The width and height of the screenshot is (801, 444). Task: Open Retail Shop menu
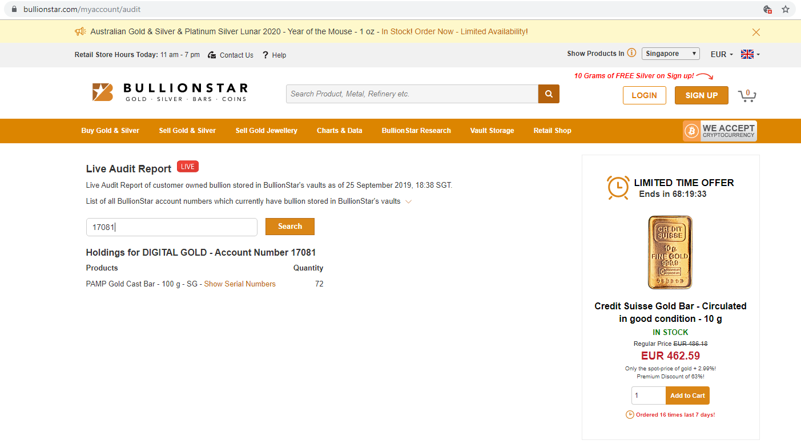tap(552, 131)
